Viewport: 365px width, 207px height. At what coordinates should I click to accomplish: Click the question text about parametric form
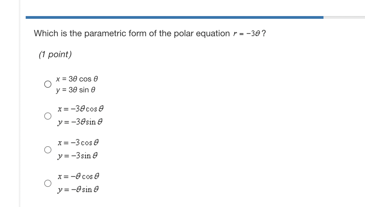pos(131,33)
